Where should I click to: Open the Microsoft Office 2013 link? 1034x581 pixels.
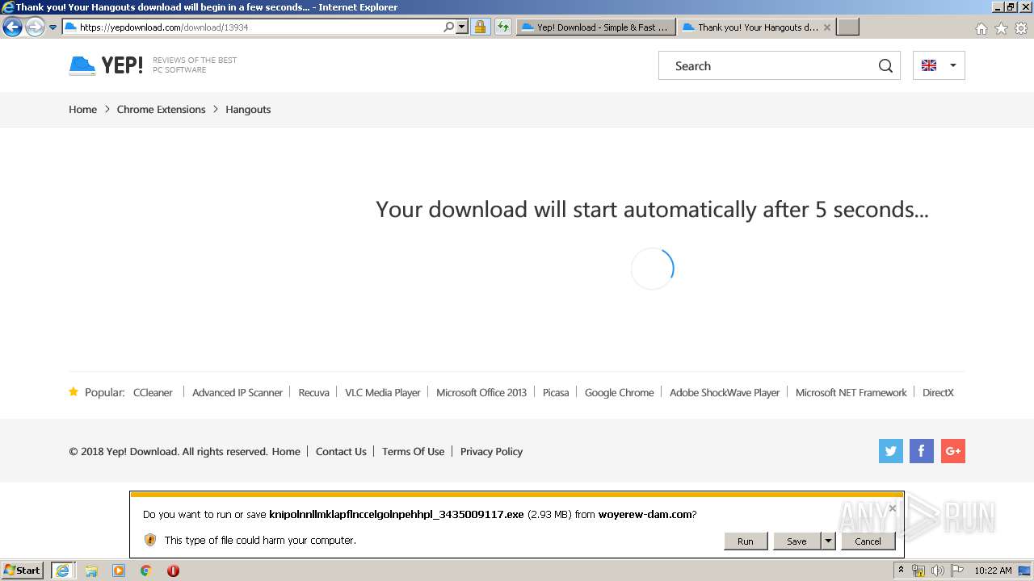point(481,392)
